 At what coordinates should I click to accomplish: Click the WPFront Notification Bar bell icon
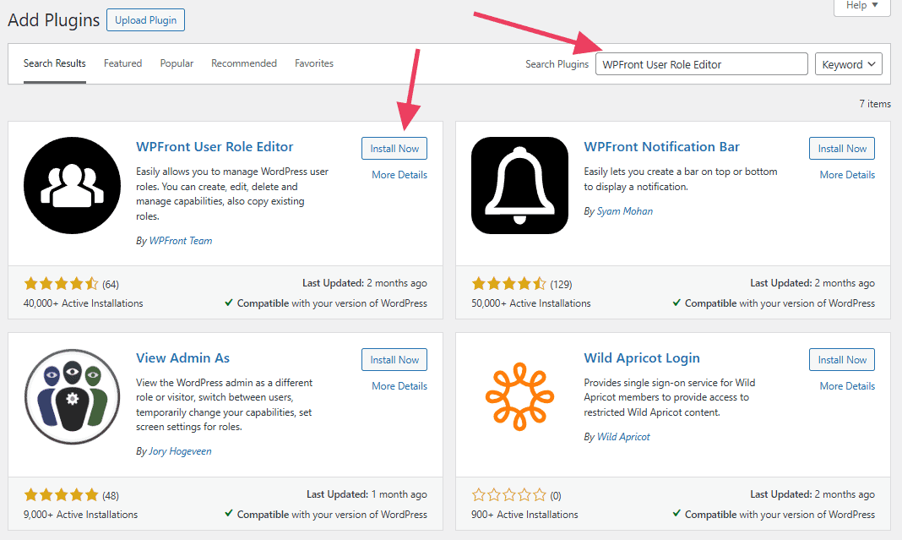click(x=519, y=185)
